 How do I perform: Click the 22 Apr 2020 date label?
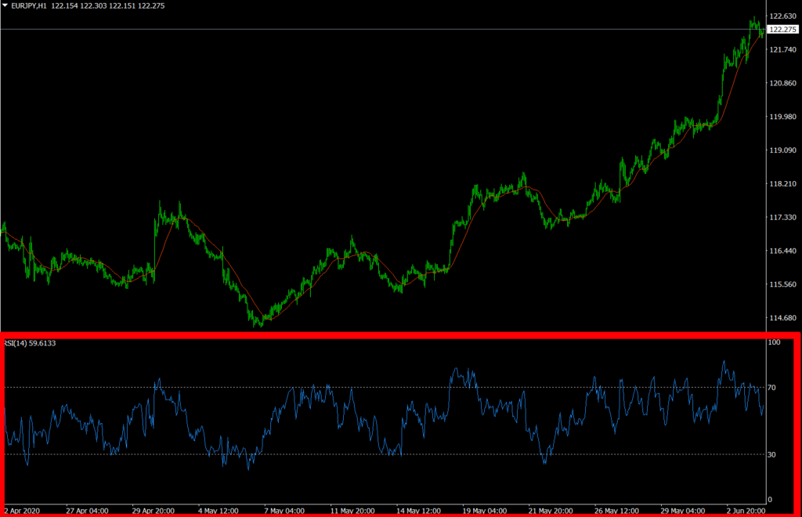tap(21, 510)
